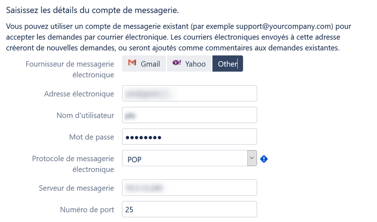Click the "Adresse électronique" label
The height and width of the screenshot is (222, 377).
[79, 94]
